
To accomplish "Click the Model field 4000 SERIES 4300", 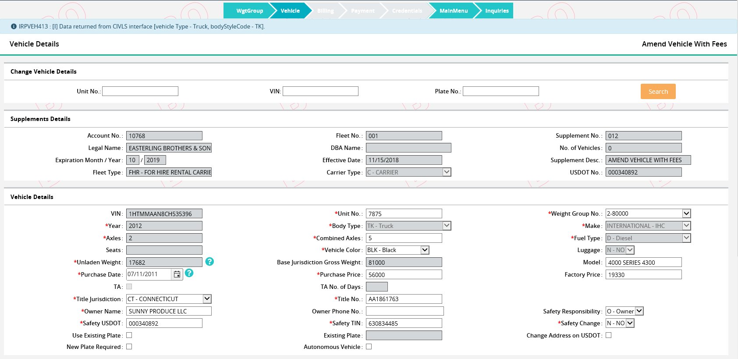I will click(x=644, y=262).
